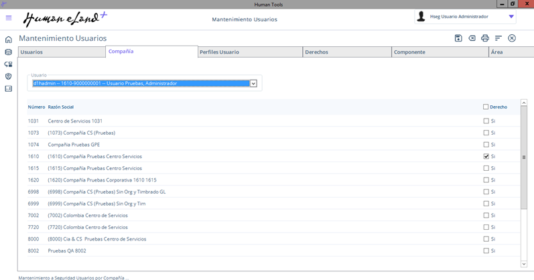
Task: Open the hamburger menu
Action: tap(9, 18)
